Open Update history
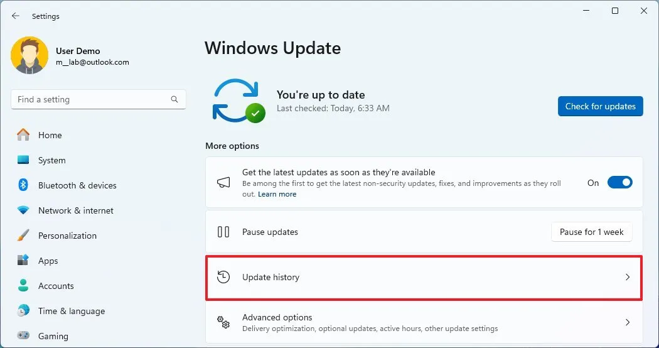Screen dimensions: 659x348 click(x=424, y=278)
